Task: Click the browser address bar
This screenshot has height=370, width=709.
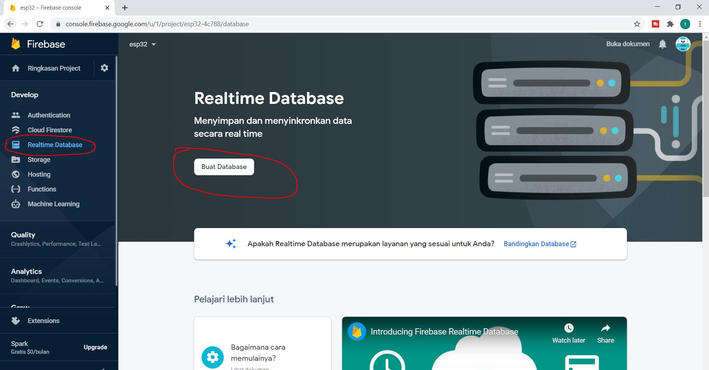Action: click(x=342, y=24)
